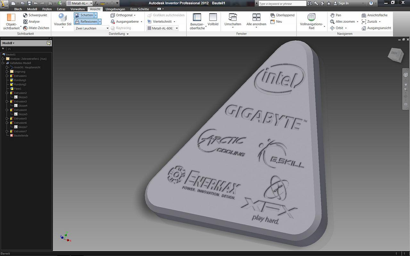Open the Help question mark icon
This screenshot has width=410, height=256.
pos(371,3)
